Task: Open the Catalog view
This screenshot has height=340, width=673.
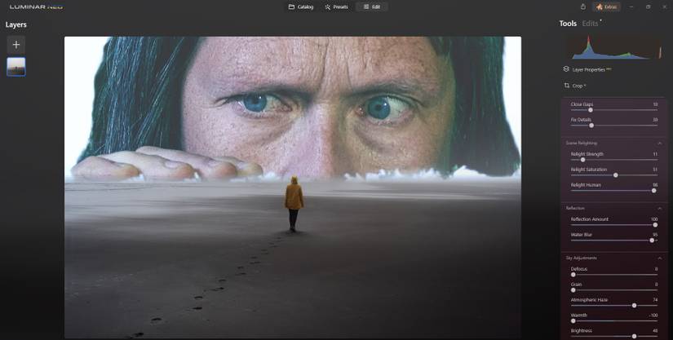Action: (300, 7)
